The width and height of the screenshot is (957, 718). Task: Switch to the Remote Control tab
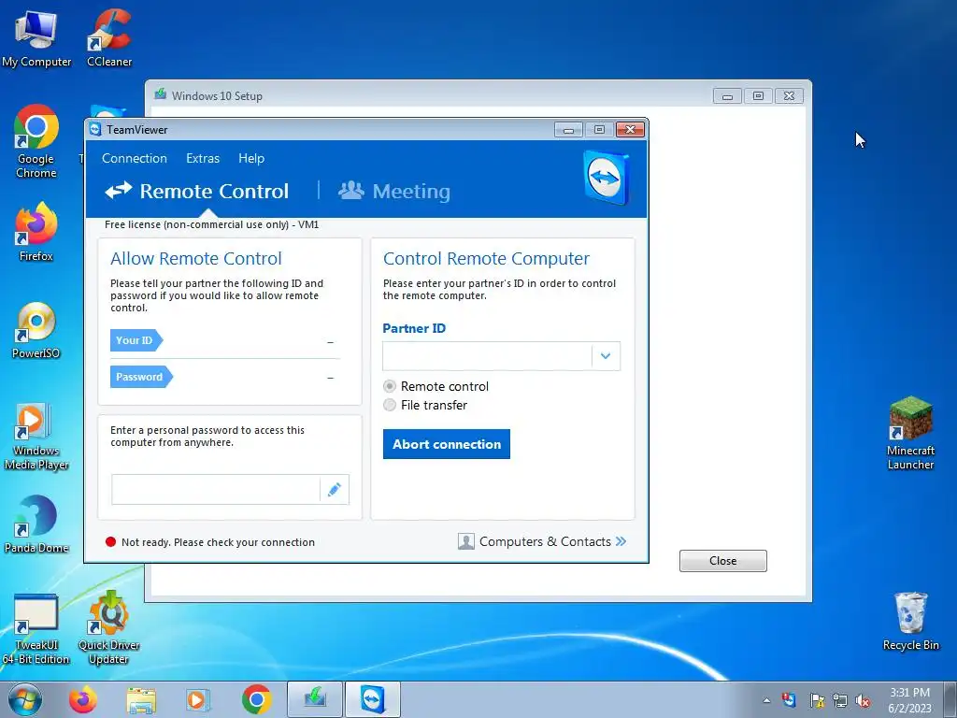click(196, 191)
